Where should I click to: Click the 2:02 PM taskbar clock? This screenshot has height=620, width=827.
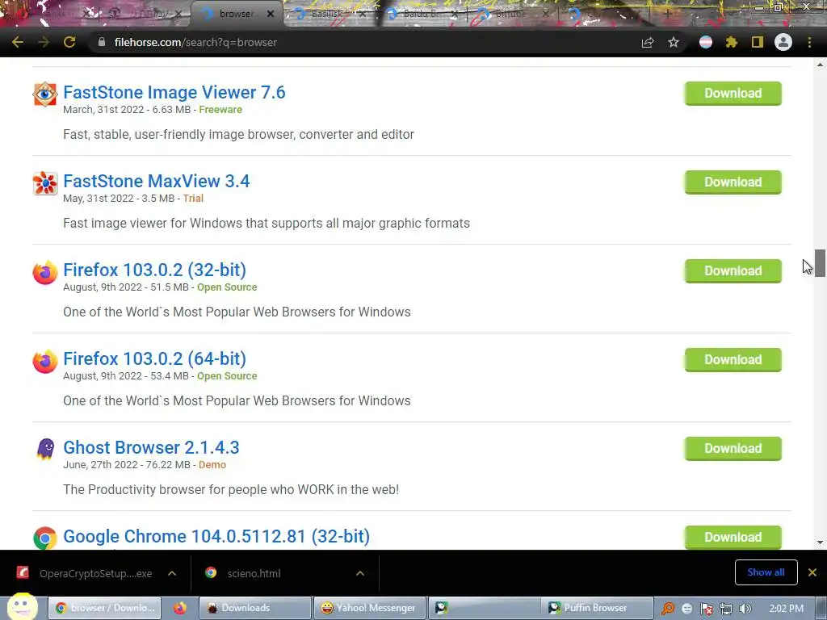click(786, 609)
